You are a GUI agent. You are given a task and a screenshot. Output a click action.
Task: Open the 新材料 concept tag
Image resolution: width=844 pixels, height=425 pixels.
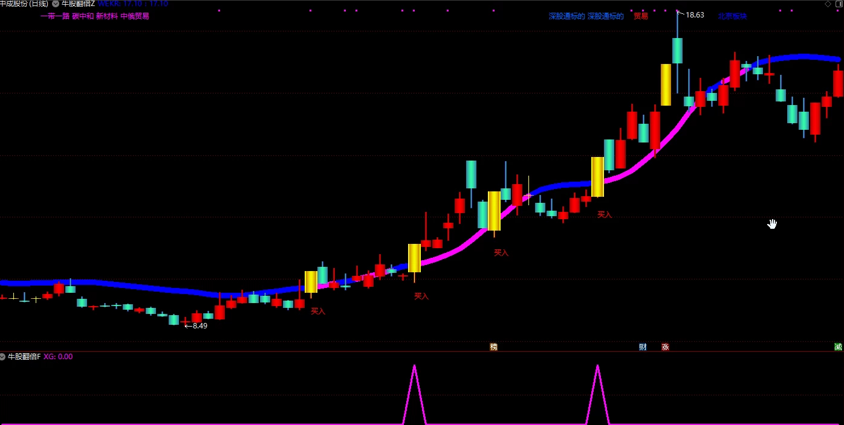click(106, 16)
